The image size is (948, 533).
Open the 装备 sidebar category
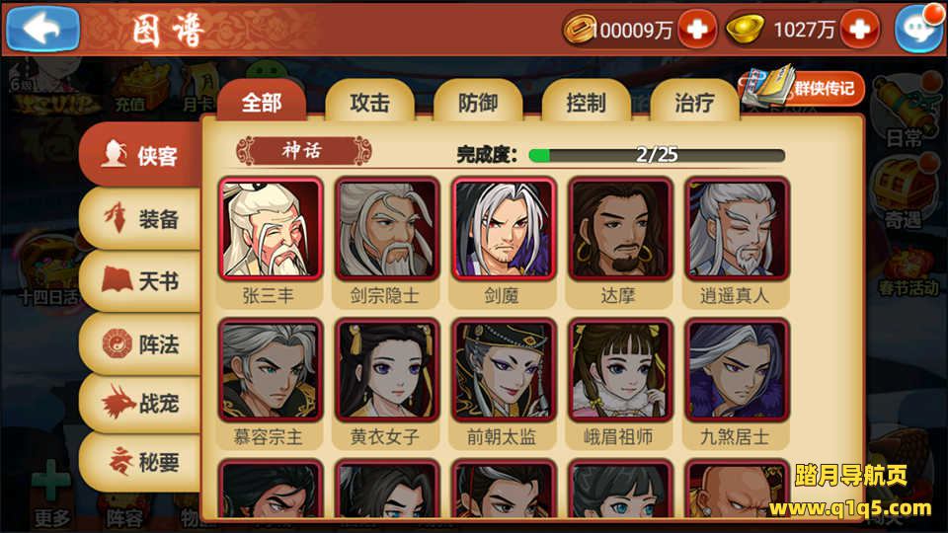point(141,218)
